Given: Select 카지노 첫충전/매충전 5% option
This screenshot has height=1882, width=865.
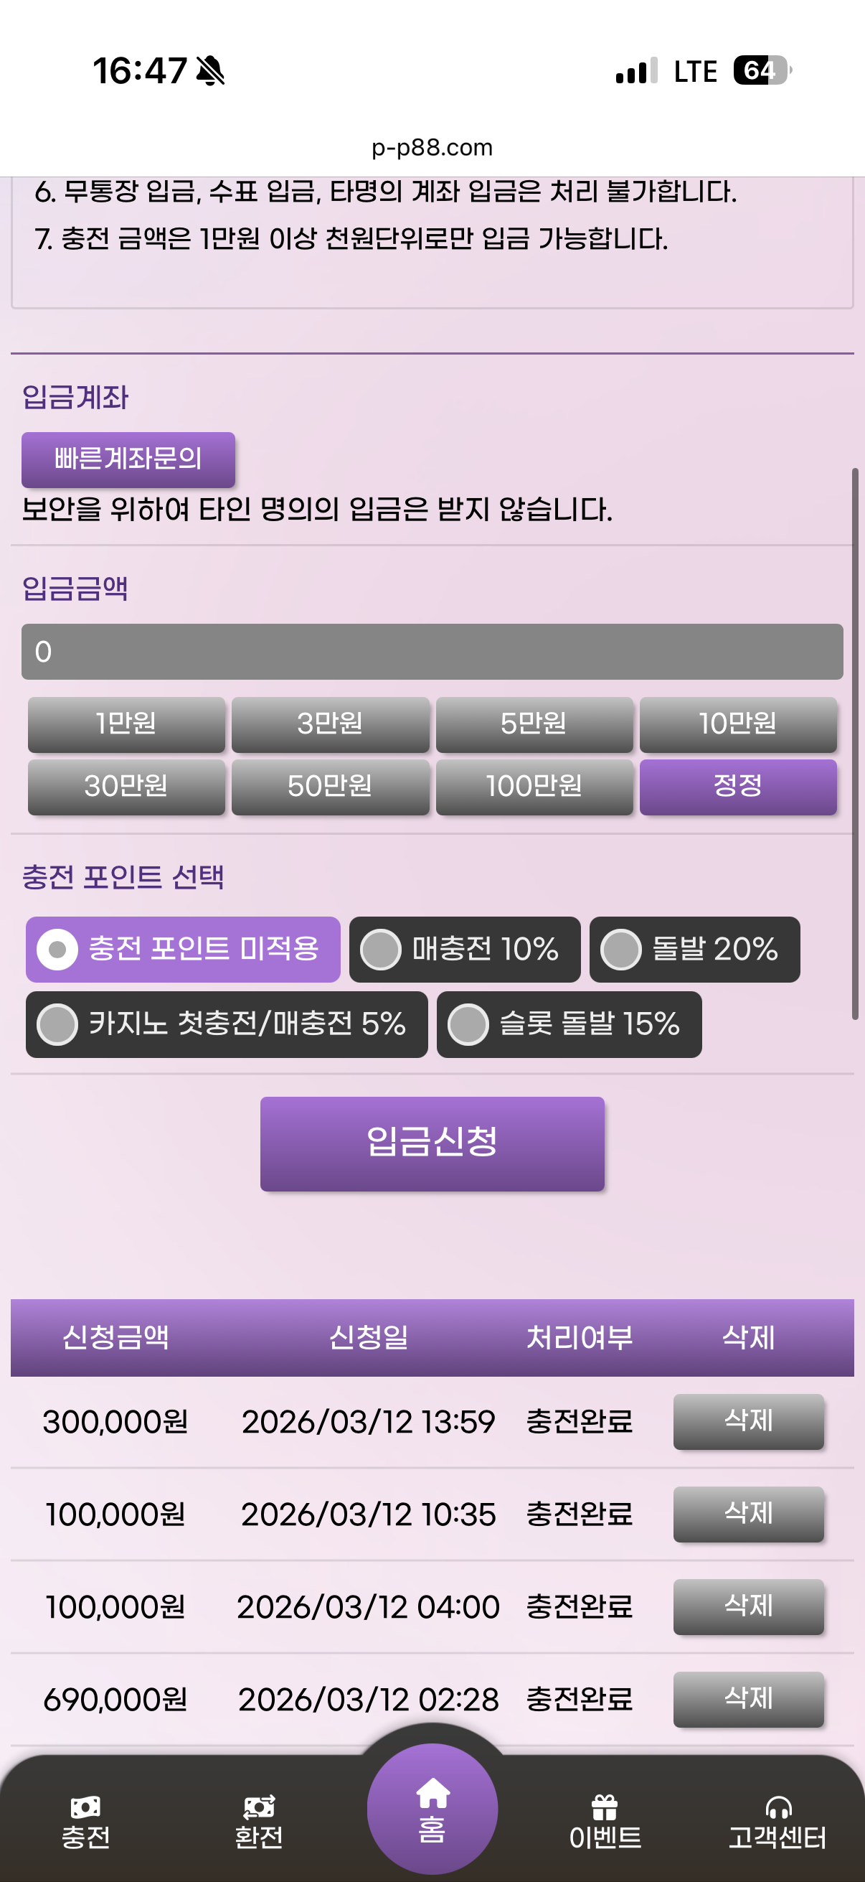Looking at the screenshot, I should click(x=57, y=1024).
